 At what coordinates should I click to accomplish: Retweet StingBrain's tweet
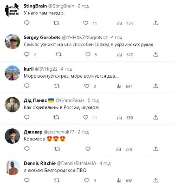[x=56, y=23]
